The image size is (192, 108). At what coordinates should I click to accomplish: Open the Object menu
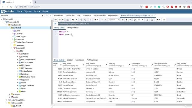(28, 11)
